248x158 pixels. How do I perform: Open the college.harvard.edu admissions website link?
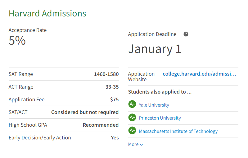click(x=199, y=74)
